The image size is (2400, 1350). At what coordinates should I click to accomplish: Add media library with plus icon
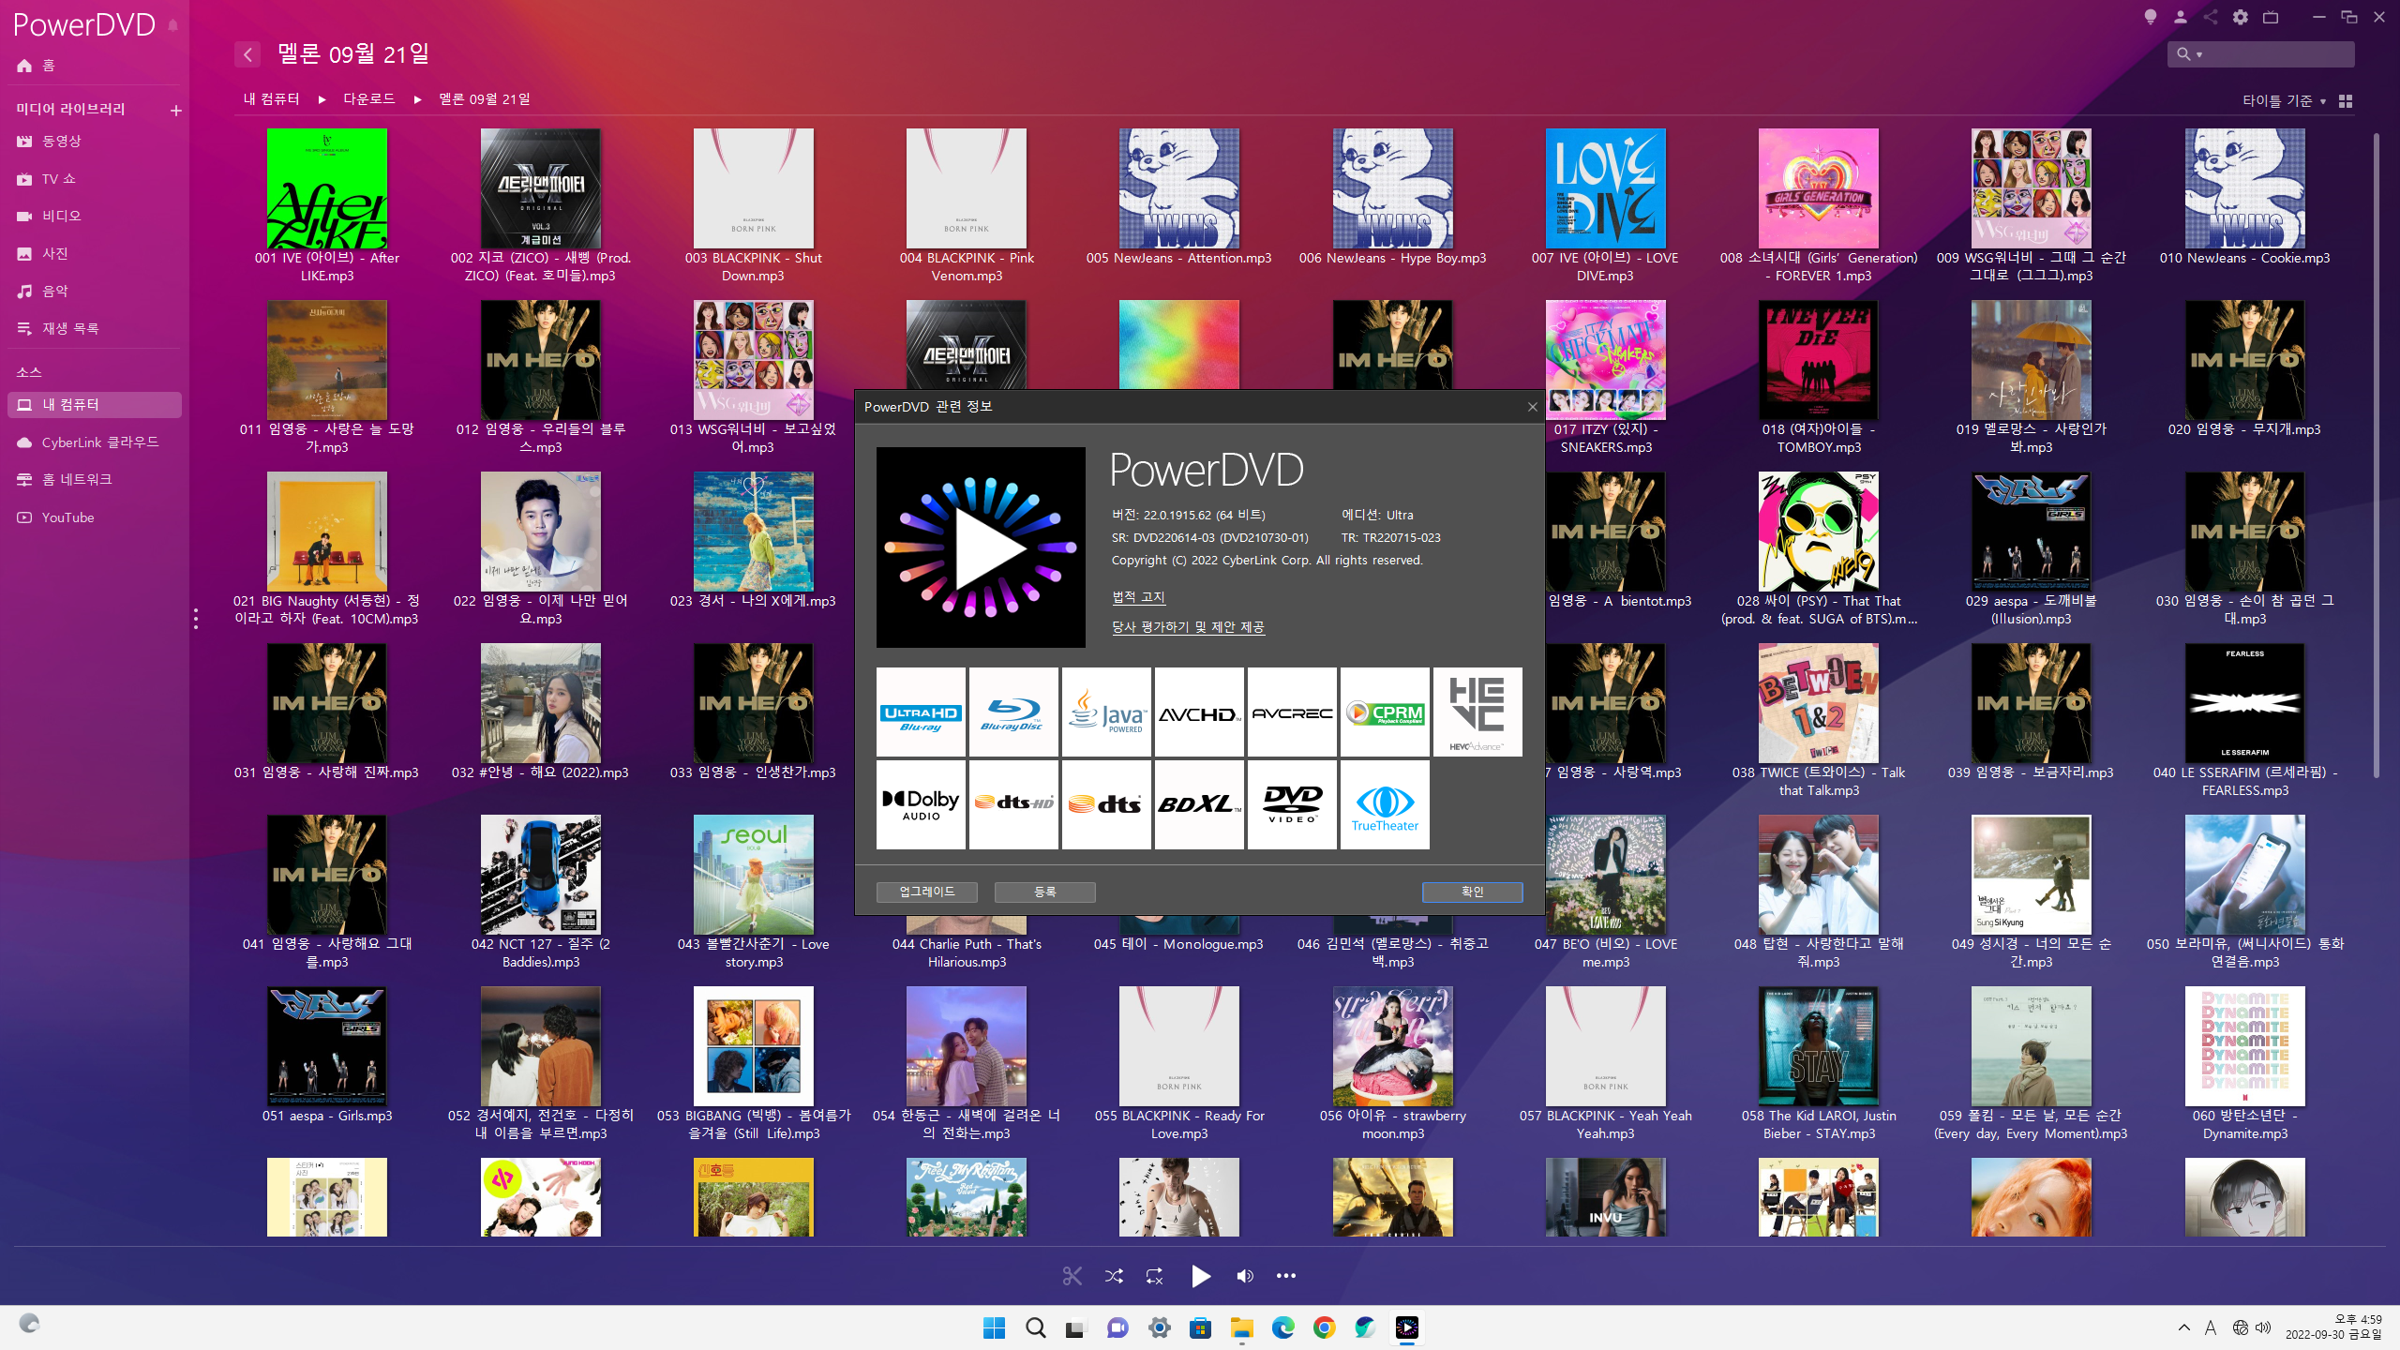pyautogui.click(x=175, y=111)
